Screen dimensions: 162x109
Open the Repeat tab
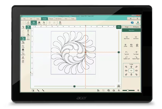(51, 19)
